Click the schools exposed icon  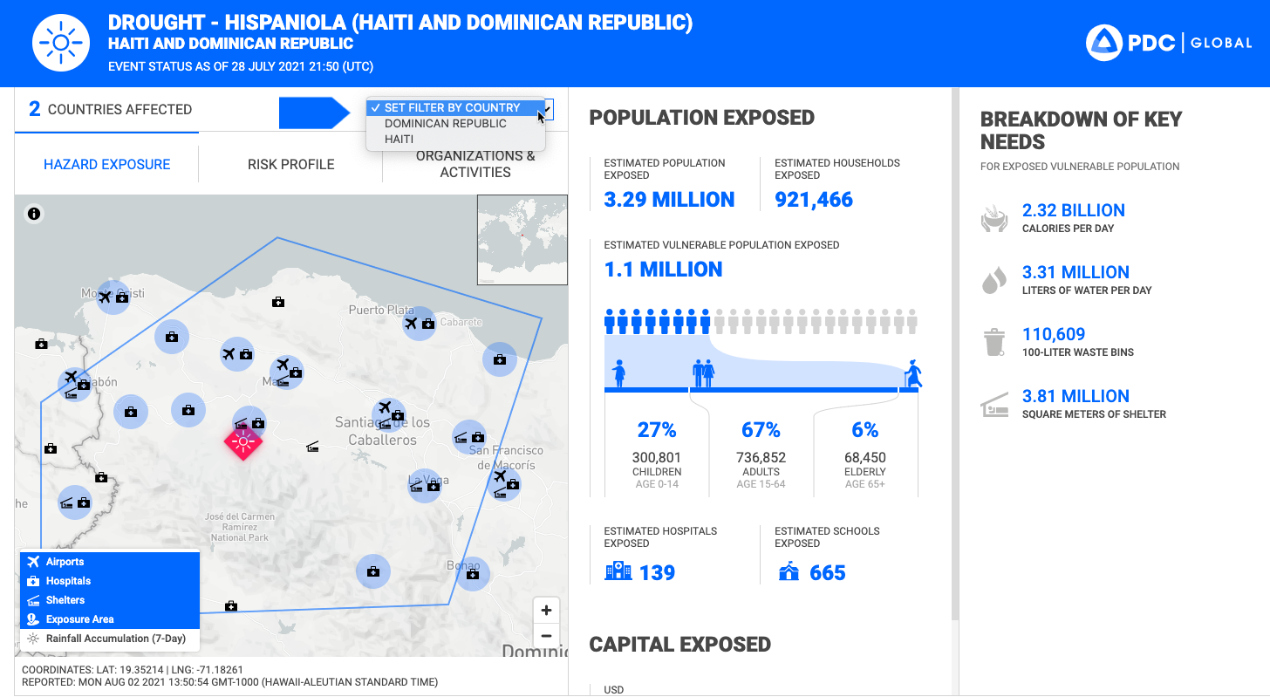[789, 571]
